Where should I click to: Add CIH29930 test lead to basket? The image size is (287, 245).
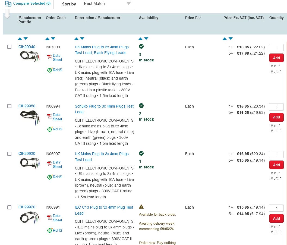click(276, 165)
